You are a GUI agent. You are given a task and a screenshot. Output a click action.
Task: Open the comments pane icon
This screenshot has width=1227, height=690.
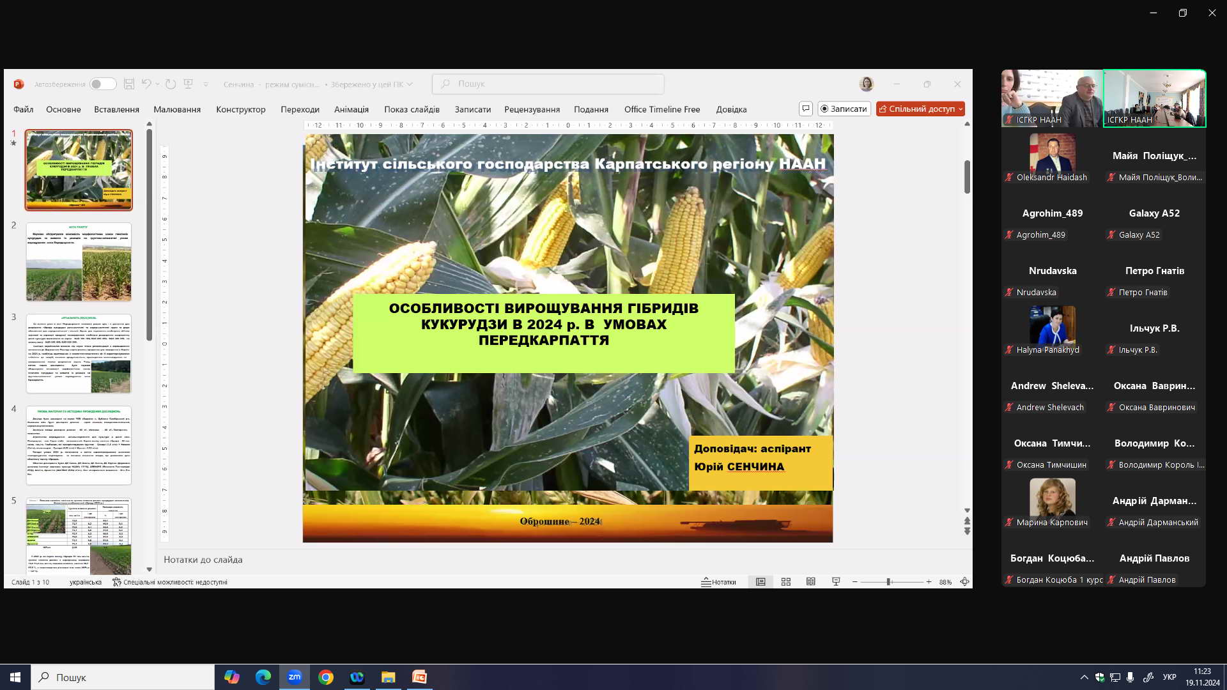pyautogui.click(x=805, y=109)
